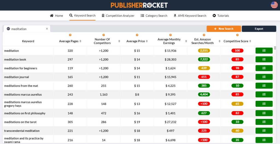Image resolution: width=280 pixels, height=144 pixels.
Task: Open competitor list for marcus aurelius gregory hays
Action: pyautogui.click(x=264, y=104)
